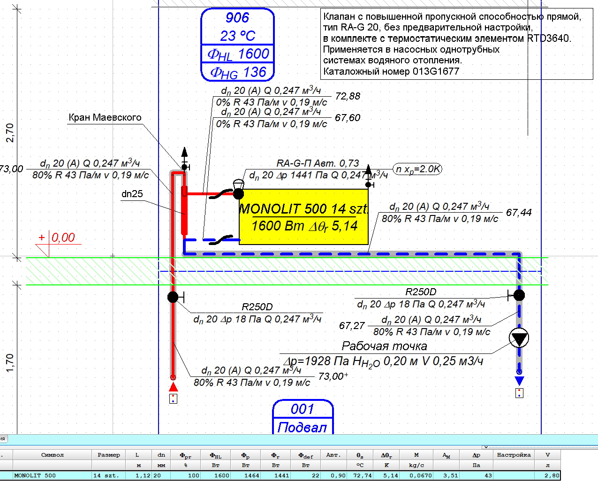This screenshot has width=598, height=483.
Task: Select the RA-G-П Авт. 0,73 valve label
Action: pyautogui.click(x=318, y=163)
